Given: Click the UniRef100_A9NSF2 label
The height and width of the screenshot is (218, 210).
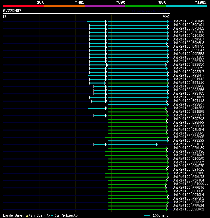Looking at the screenshot, I should pos(188,198).
